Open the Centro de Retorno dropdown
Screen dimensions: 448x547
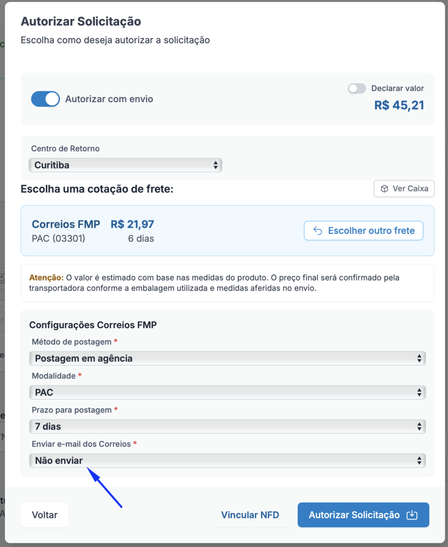coord(126,165)
